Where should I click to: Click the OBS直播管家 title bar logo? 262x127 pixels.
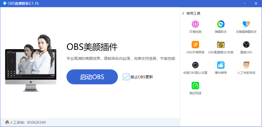[x=4, y=3]
